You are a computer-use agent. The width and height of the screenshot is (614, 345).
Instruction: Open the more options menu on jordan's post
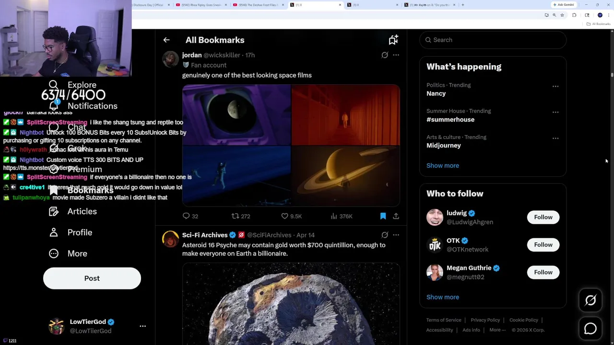[x=396, y=55]
